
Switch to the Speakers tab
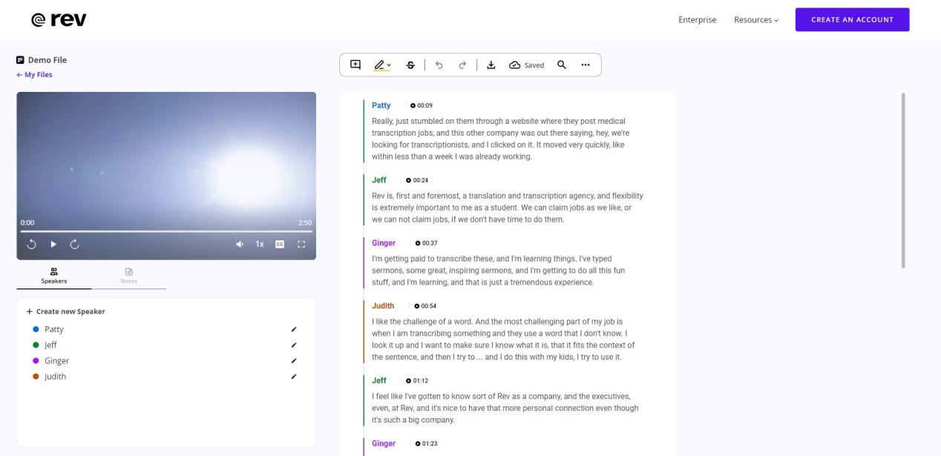tap(53, 276)
